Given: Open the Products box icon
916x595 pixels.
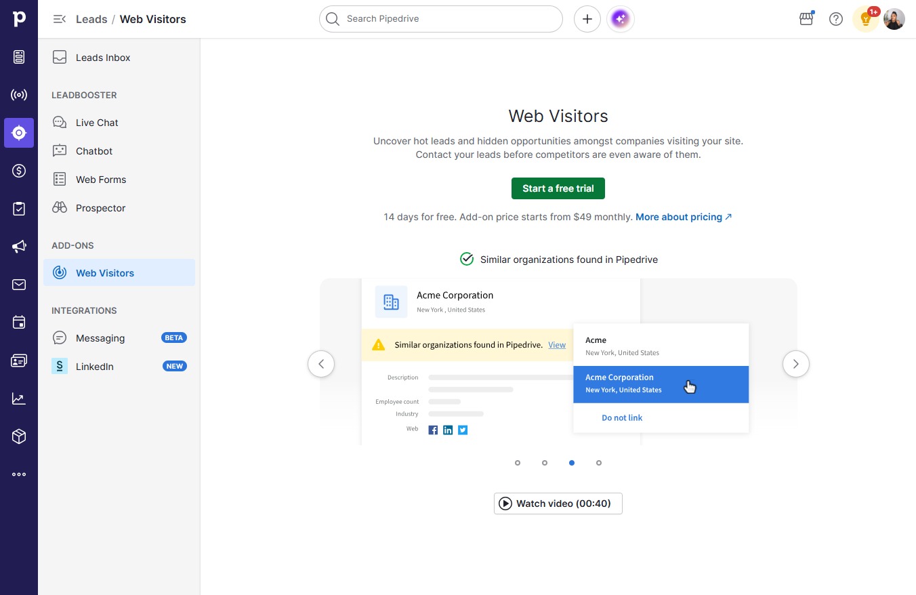Looking at the screenshot, I should point(19,436).
